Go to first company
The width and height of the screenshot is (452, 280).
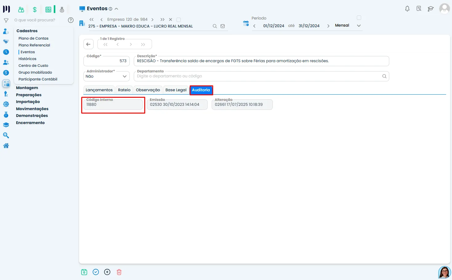click(x=91, y=19)
